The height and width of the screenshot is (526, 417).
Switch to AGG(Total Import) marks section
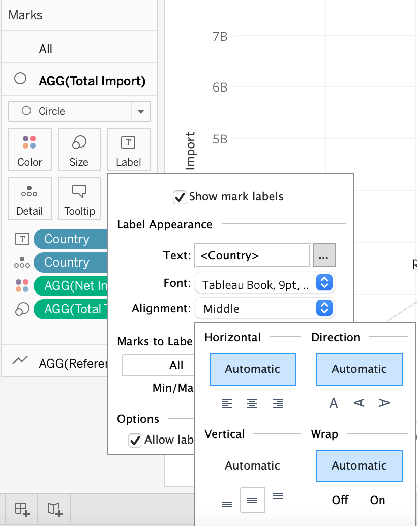click(x=92, y=81)
